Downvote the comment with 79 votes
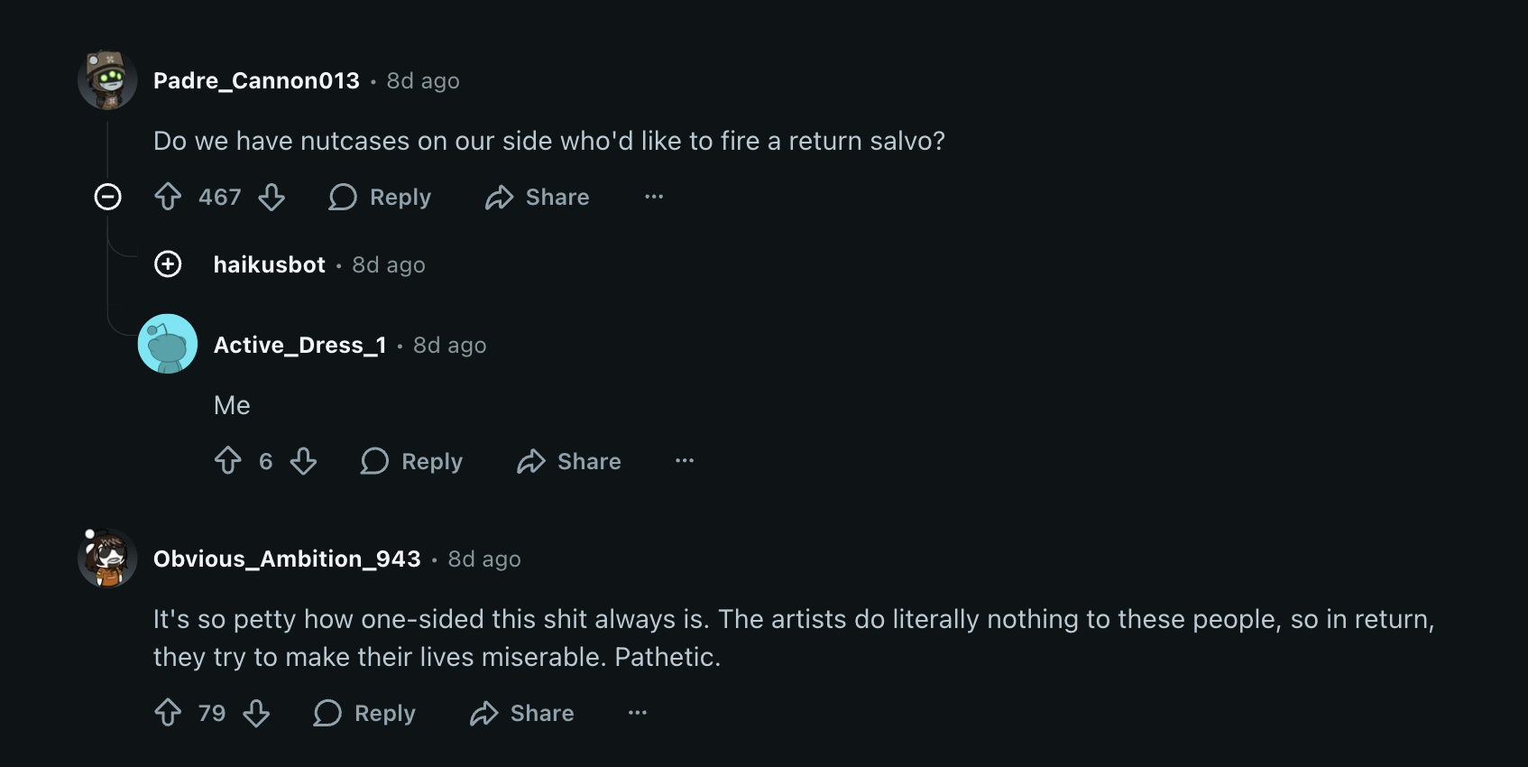Screen dimensions: 1528x767 [x=257, y=713]
